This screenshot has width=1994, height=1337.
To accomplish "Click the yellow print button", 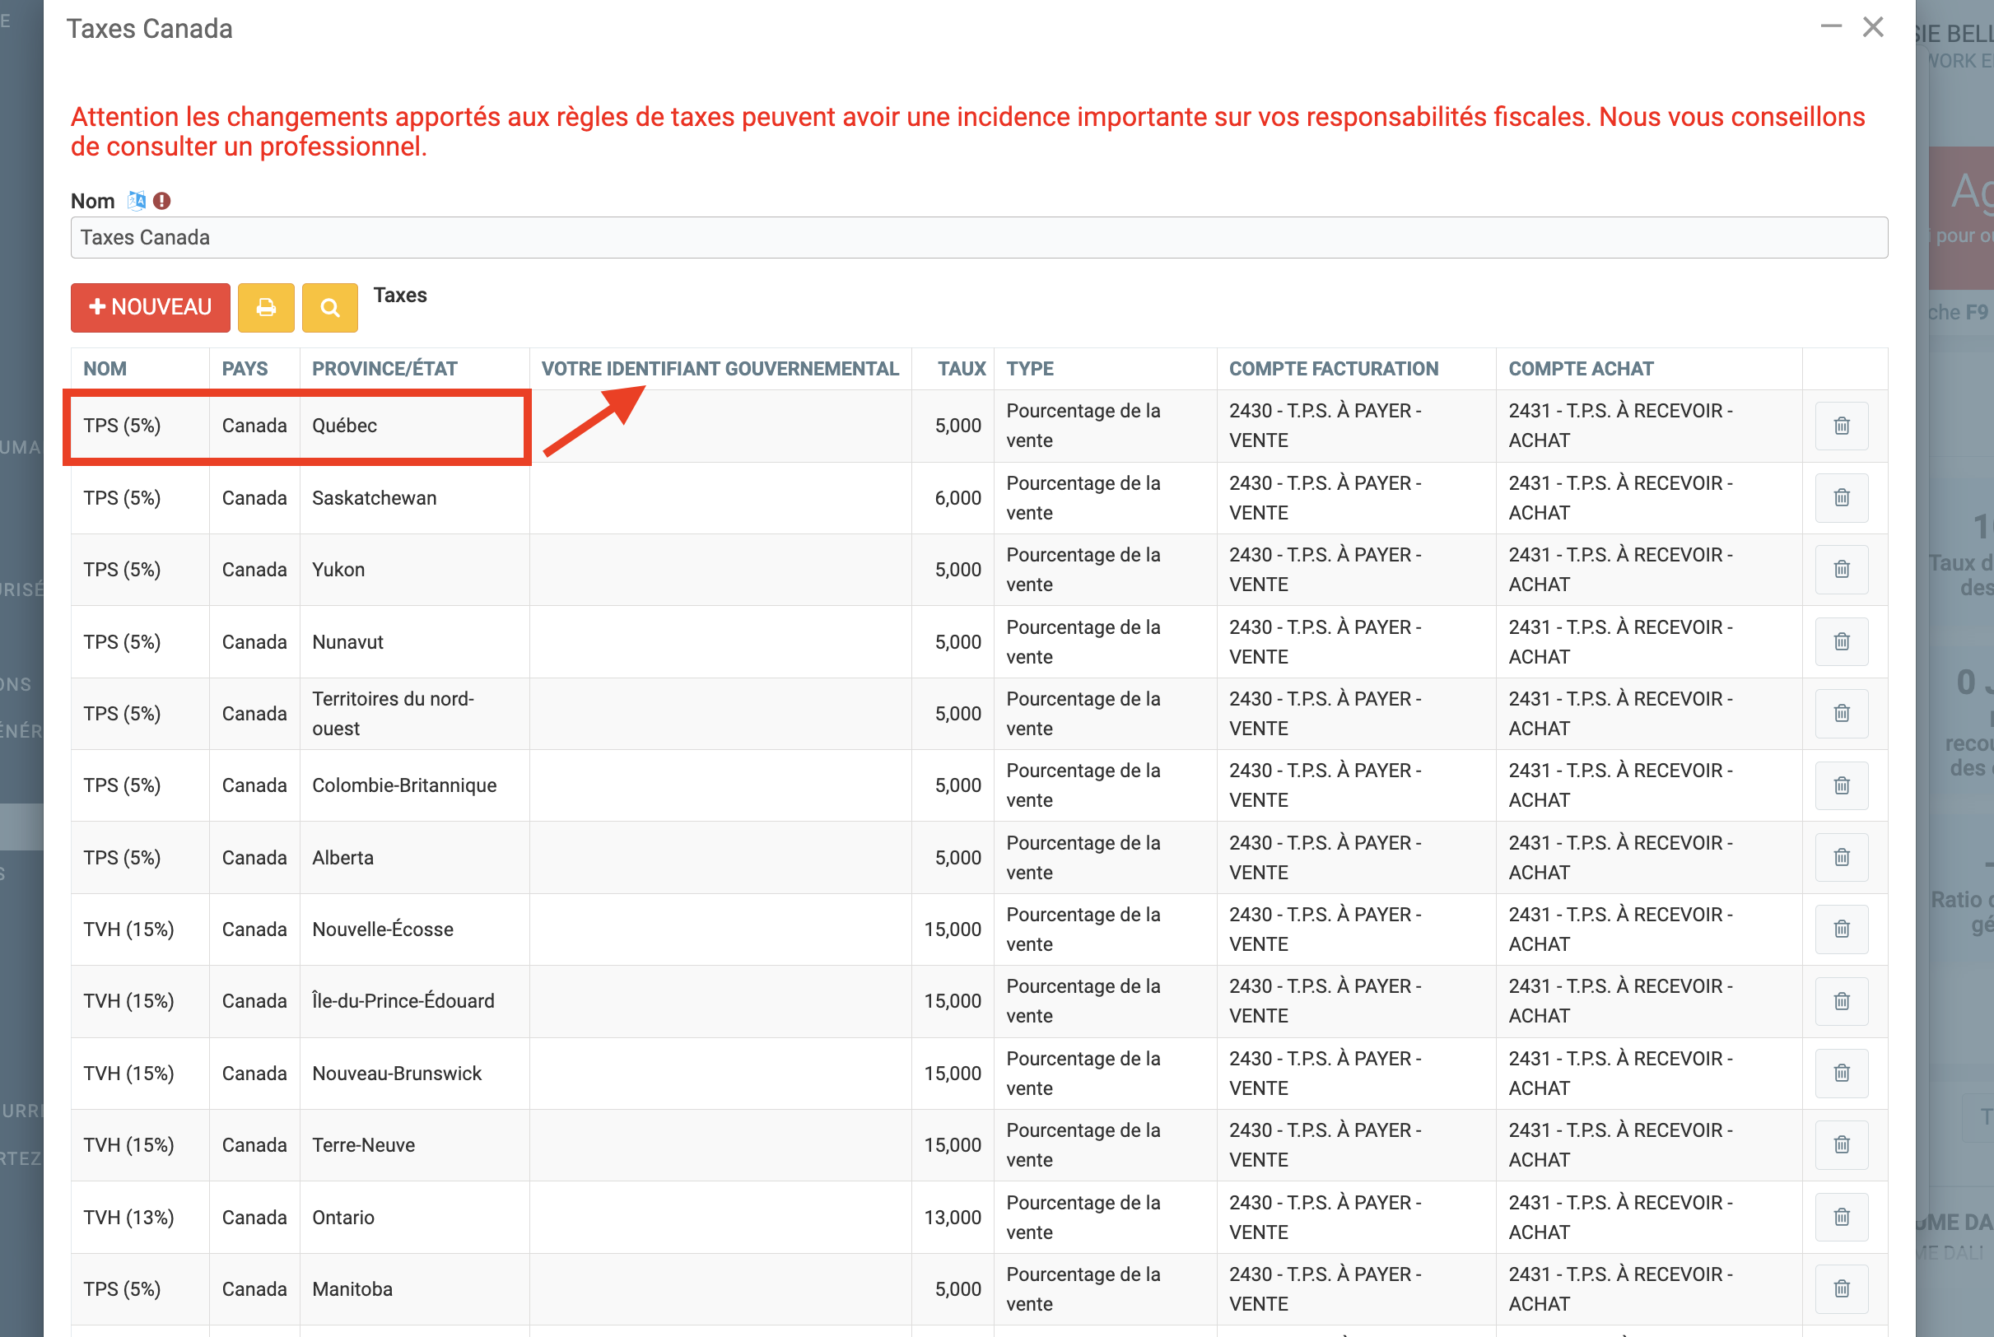I will pos(266,307).
